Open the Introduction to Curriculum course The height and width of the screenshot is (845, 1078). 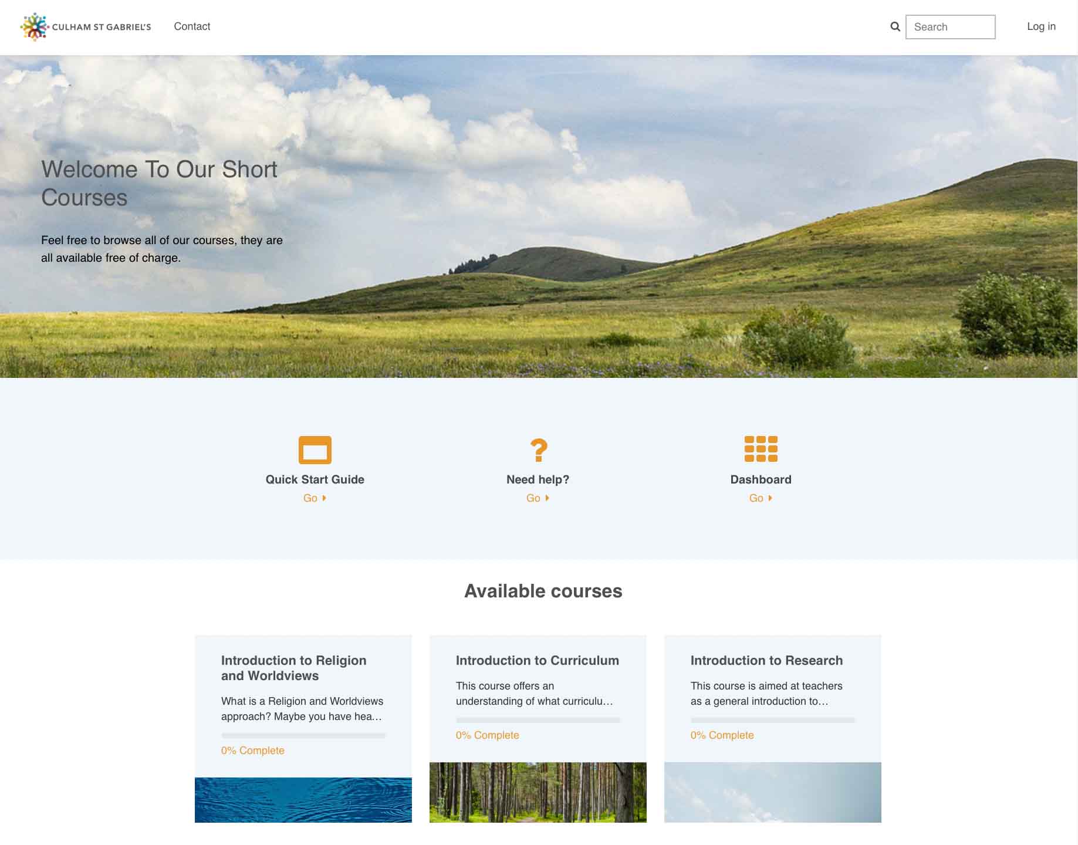coord(537,660)
